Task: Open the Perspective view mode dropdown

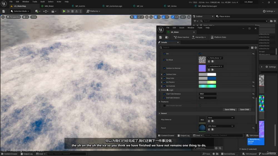Action: (13, 17)
